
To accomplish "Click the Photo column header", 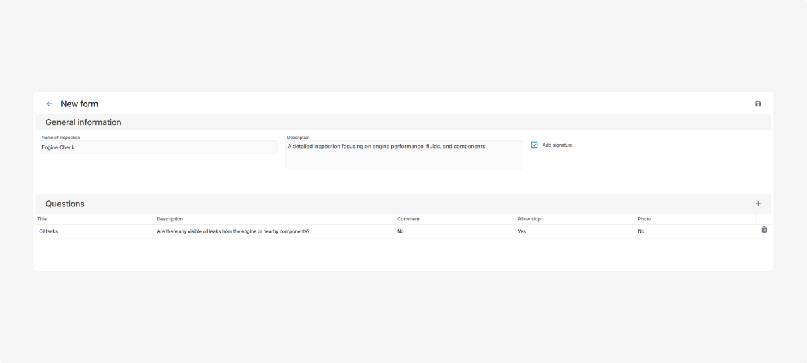I will tap(644, 219).
